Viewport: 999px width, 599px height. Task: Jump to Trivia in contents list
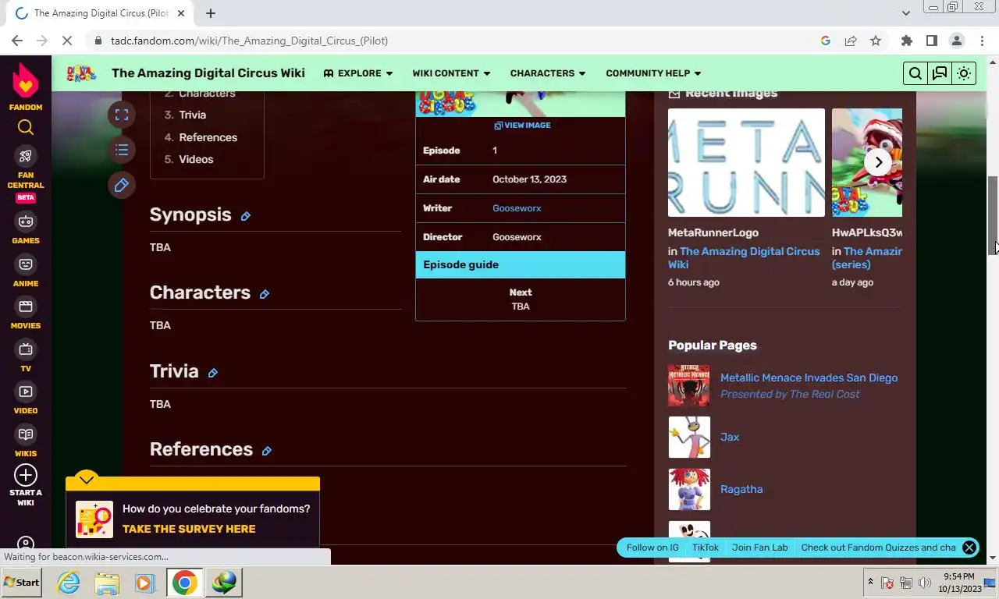[x=192, y=115]
